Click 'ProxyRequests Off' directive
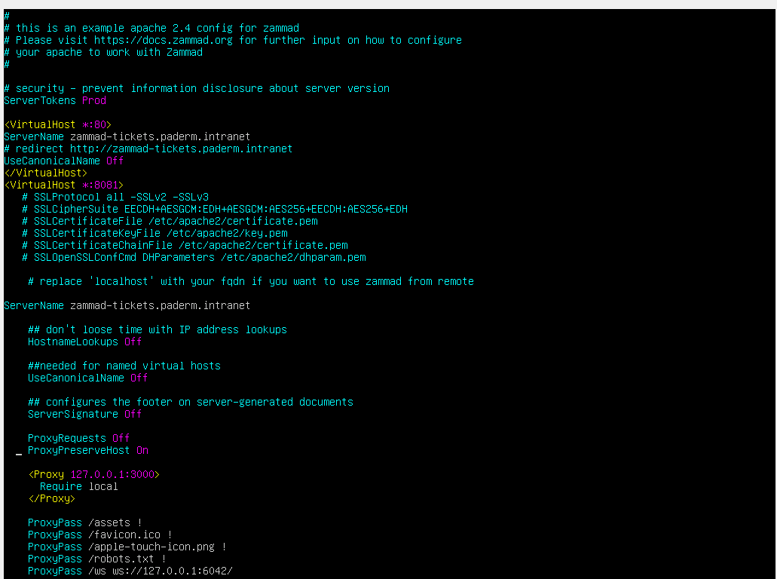The image size is (777, 579). point(79,438)
